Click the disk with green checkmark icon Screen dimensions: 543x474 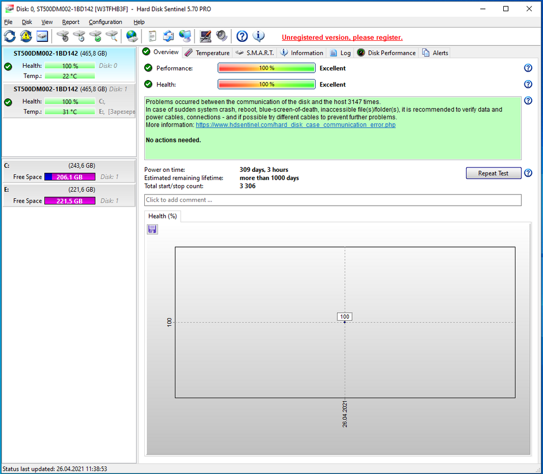pyautogui.click(x=95, y=36)
